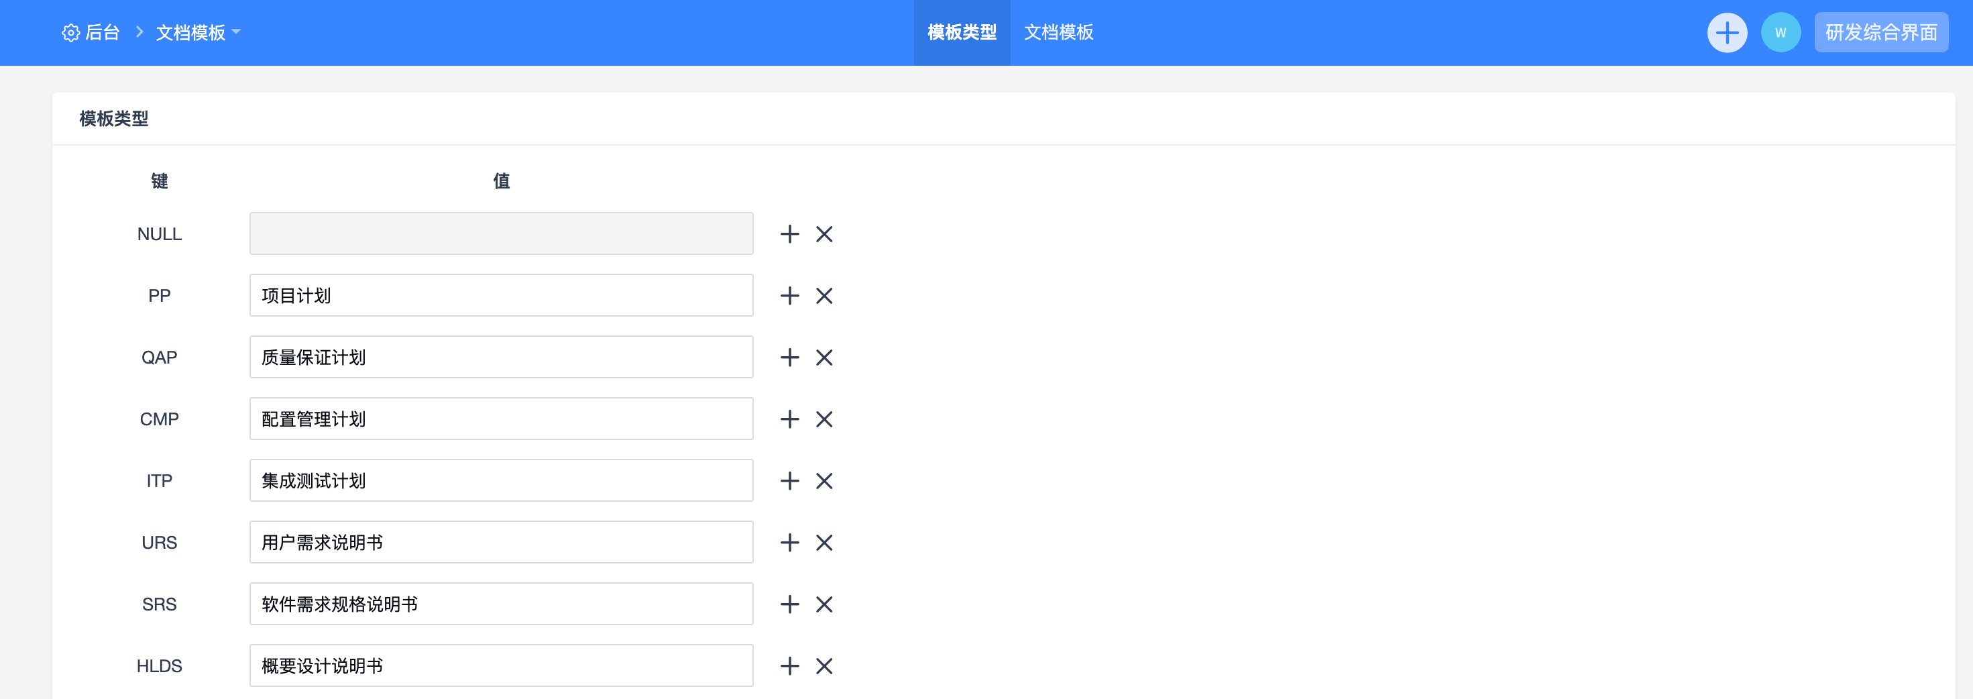Click the 研发综合界面 button
Screen dimensions: 1973x699
click(x=1880, y=32)
